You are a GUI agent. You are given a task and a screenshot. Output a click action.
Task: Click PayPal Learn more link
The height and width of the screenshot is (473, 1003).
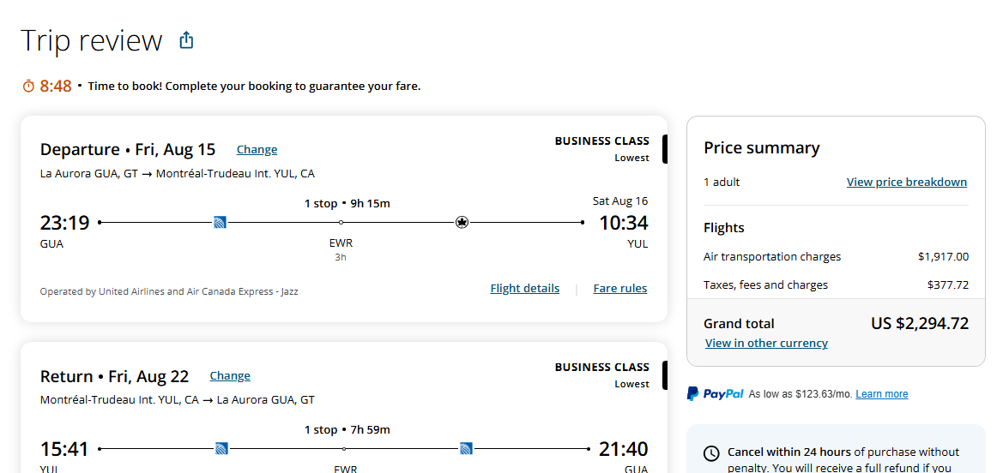881,394
